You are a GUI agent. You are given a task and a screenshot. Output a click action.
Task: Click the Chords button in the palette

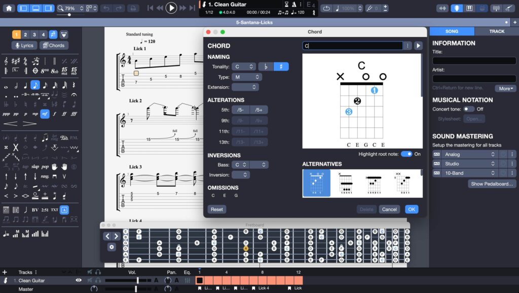coord(53,45)
